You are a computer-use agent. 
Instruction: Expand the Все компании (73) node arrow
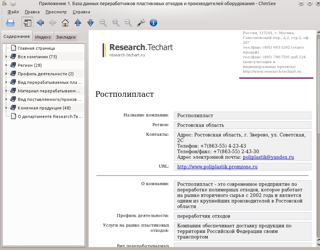pos(6,57)
